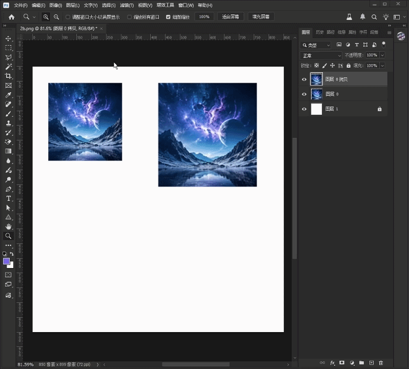Open notifications bell icon
Screen dimensions: 409x369
362,17
